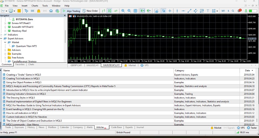Click the New Order button
Screen dimensions: 259x138
pyautogui.click(x=90, y=11)
